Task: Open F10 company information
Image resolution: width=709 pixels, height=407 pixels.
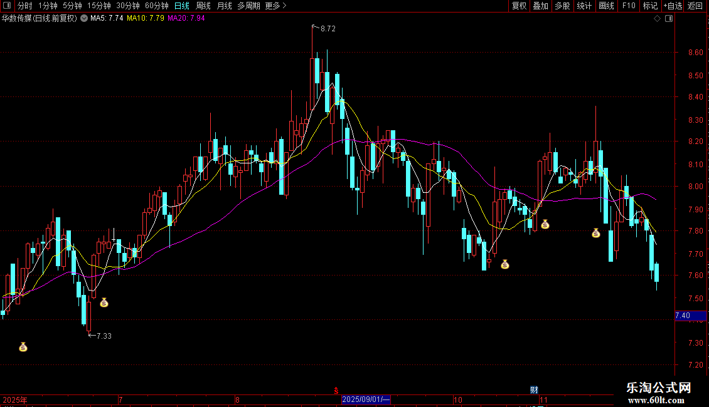Action: (x=629, y=6)
